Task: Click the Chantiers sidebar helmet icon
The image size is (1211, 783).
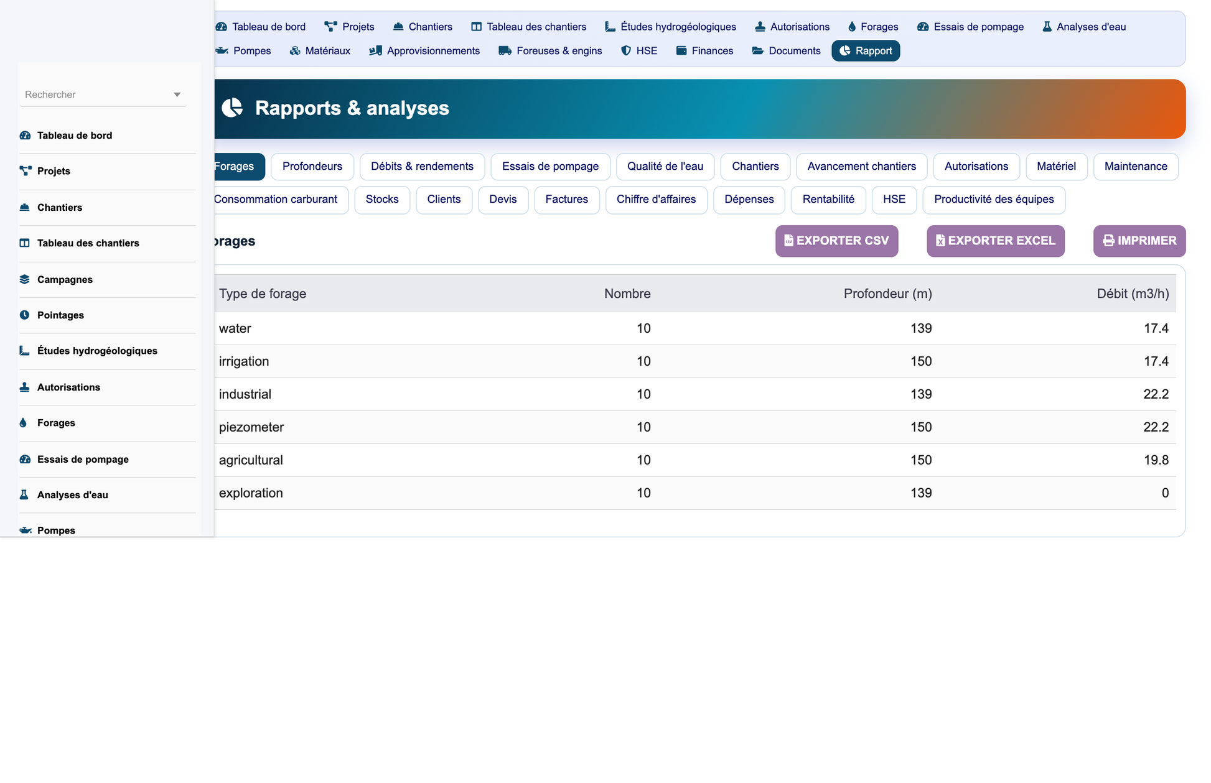Action: [25, 207]
